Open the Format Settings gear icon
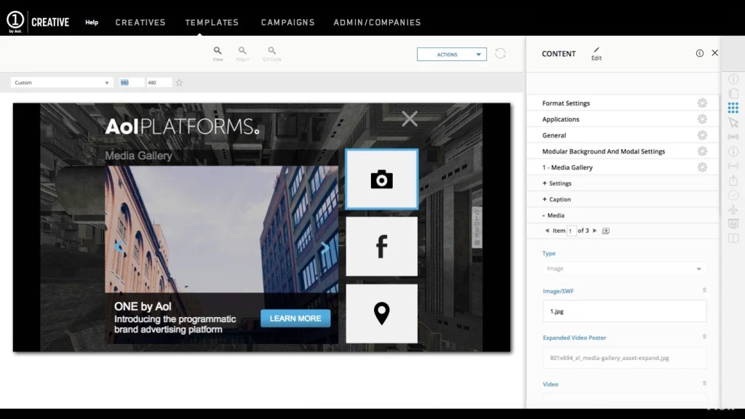745x419 pixels. 702,103
